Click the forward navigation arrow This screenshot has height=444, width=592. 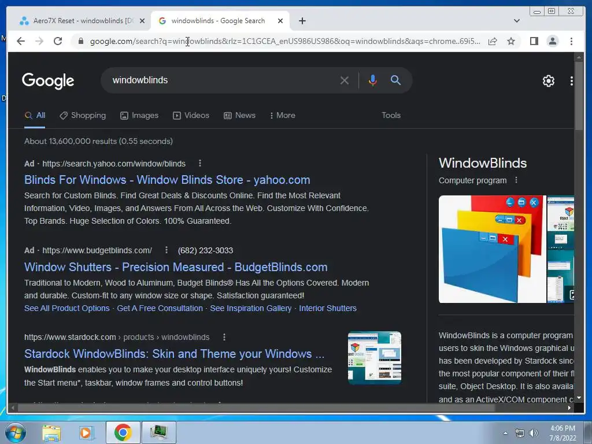pyautogui.click(x=39, y=41)
